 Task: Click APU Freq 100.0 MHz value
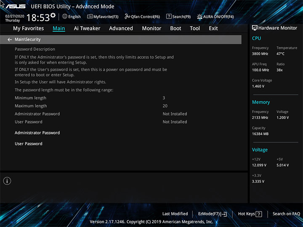click(x=260, y=70)
